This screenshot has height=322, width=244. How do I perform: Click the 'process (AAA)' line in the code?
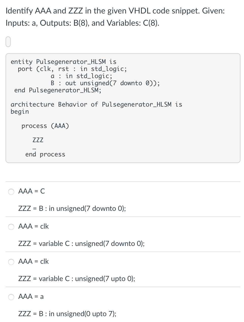(45, 126)
